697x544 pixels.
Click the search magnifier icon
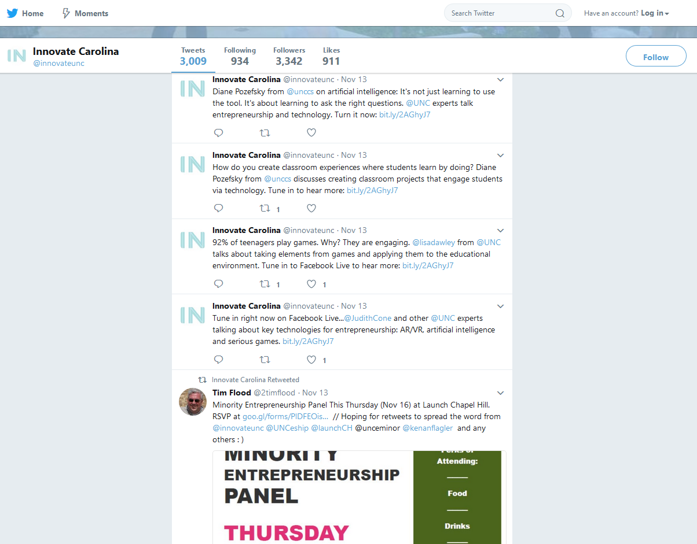point(560,13)
